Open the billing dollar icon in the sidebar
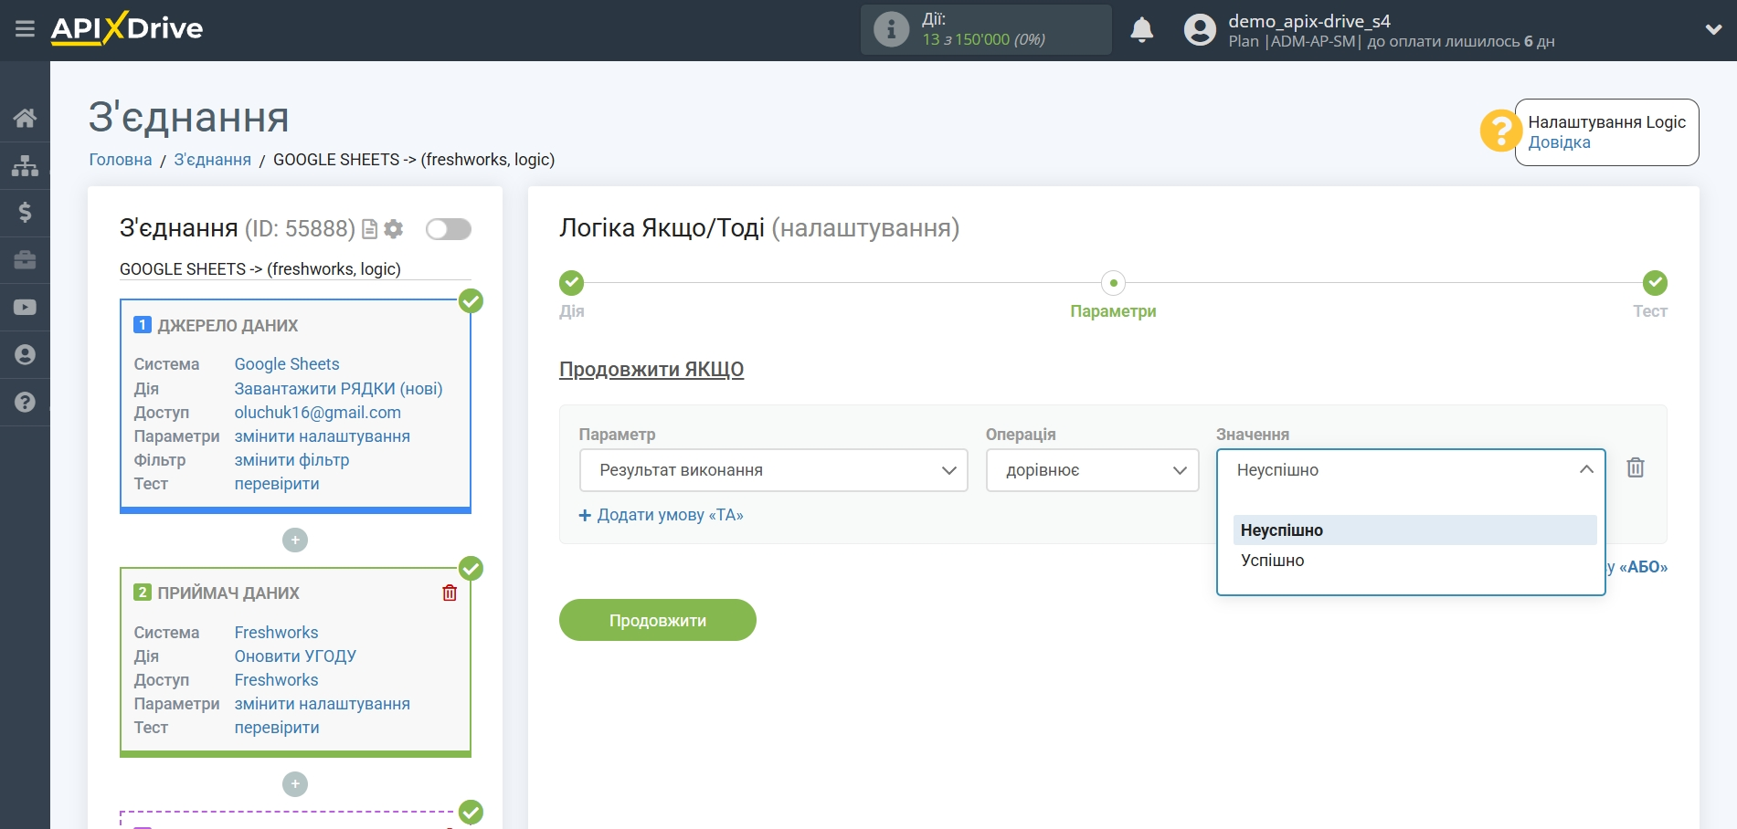1737x829 pixels. [x=25, y=213]
